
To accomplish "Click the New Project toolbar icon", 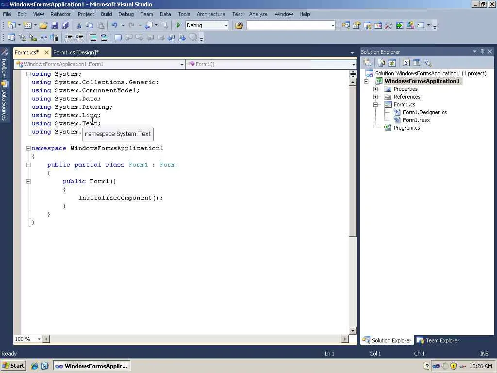I will pyautogui.click(x=12, y=25).
